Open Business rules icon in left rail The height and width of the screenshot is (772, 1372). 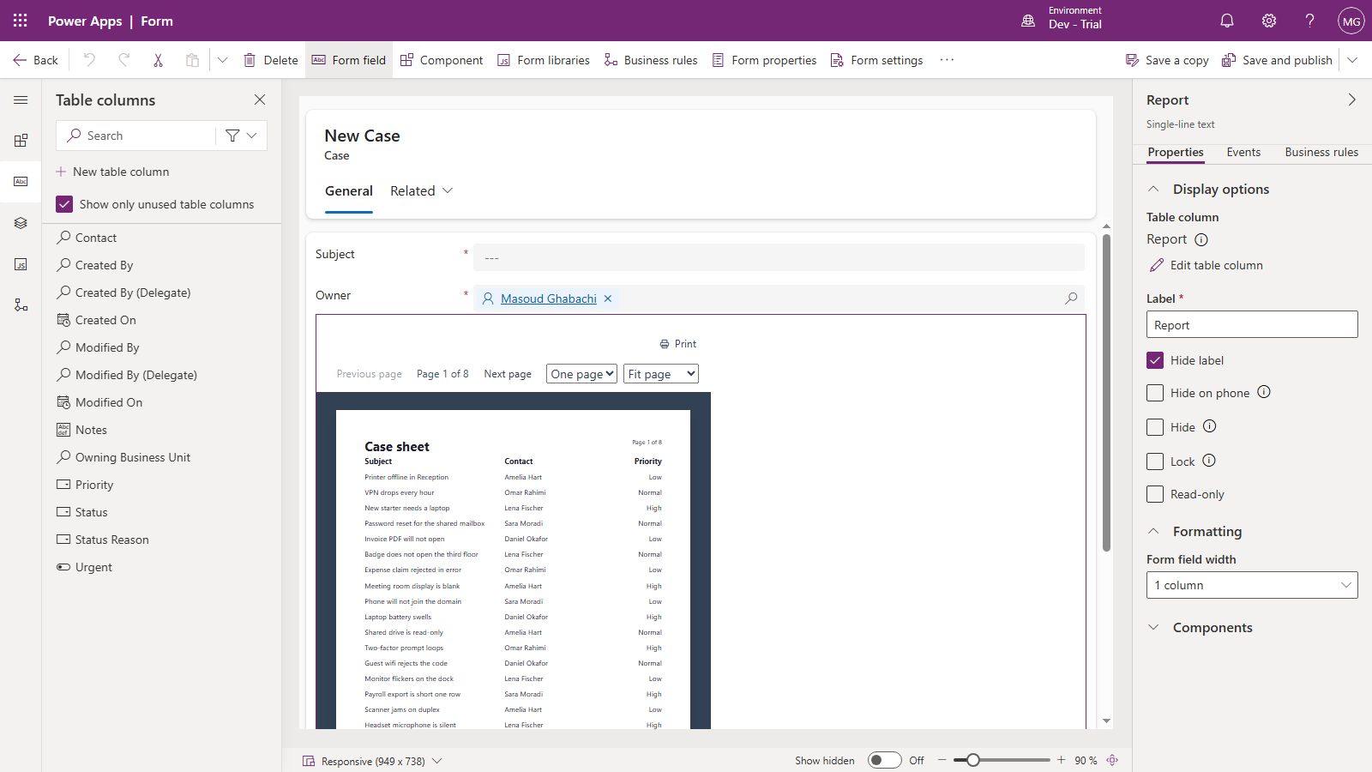[21, 305]
